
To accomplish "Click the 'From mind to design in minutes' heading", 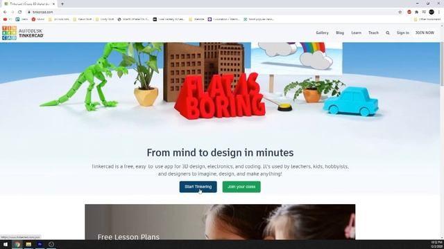I will (x=220, y=153).
